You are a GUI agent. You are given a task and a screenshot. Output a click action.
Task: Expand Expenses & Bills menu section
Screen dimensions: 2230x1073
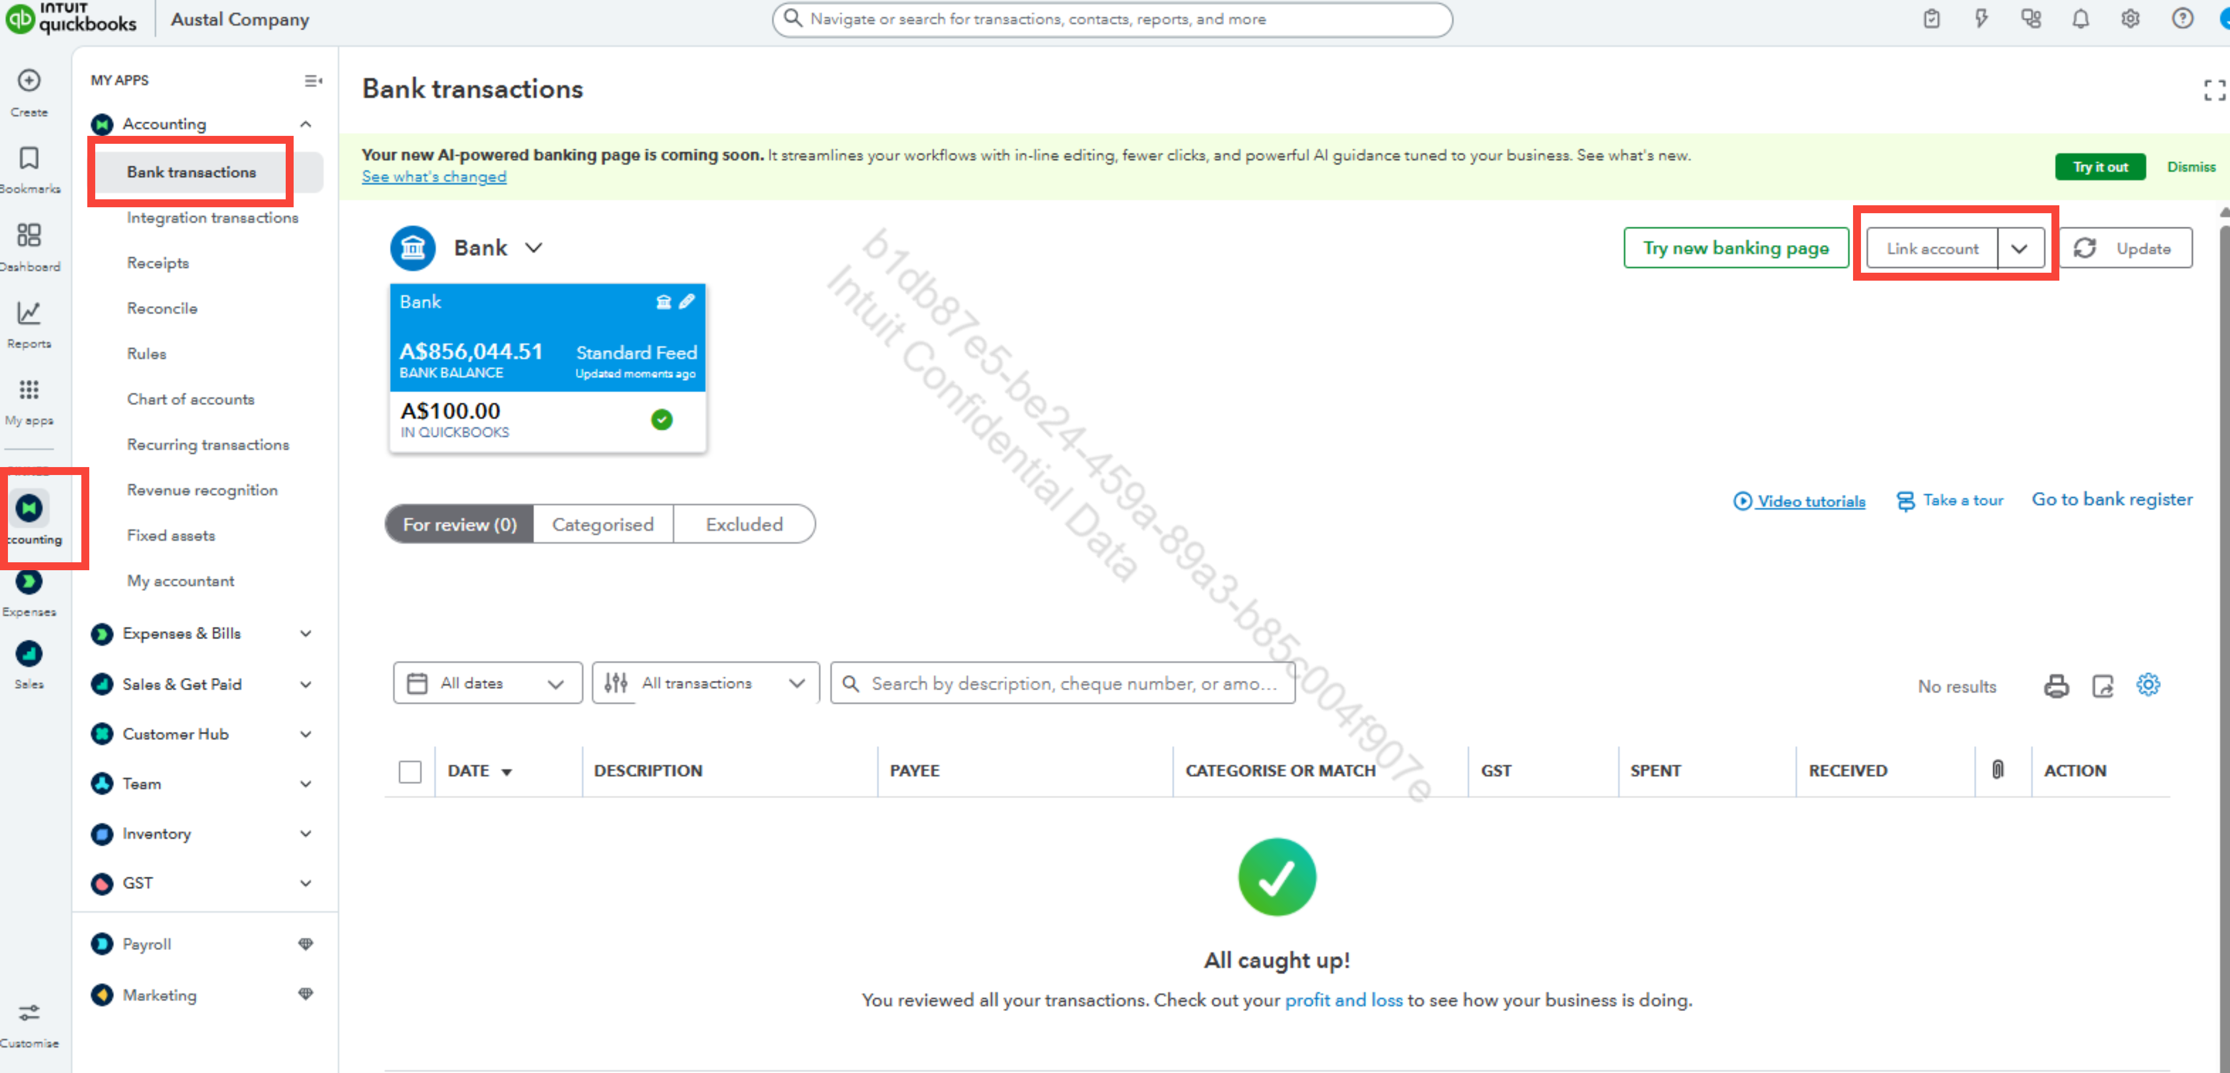pos(306,633)
